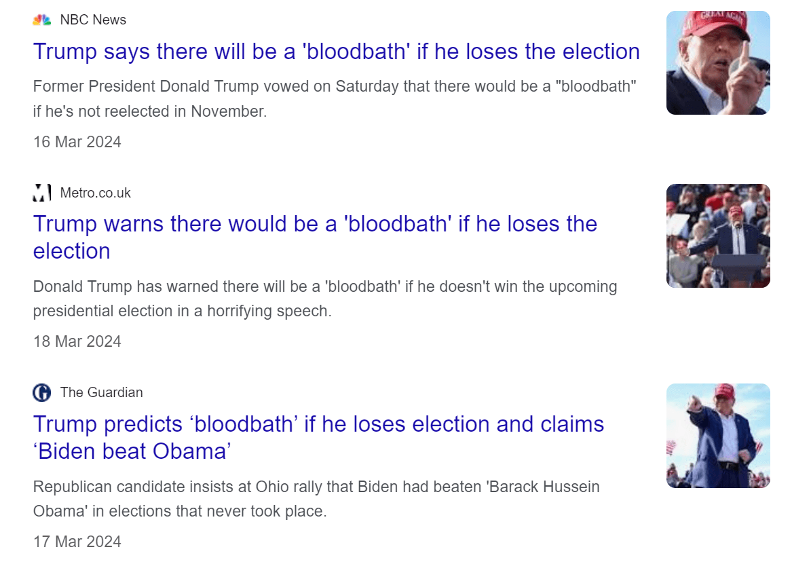Image resolution: width=811 pixels, height=562 pixels.
Task: Click the Trump red cap close-up thumbnail
Action: click(x=718, y=62)
